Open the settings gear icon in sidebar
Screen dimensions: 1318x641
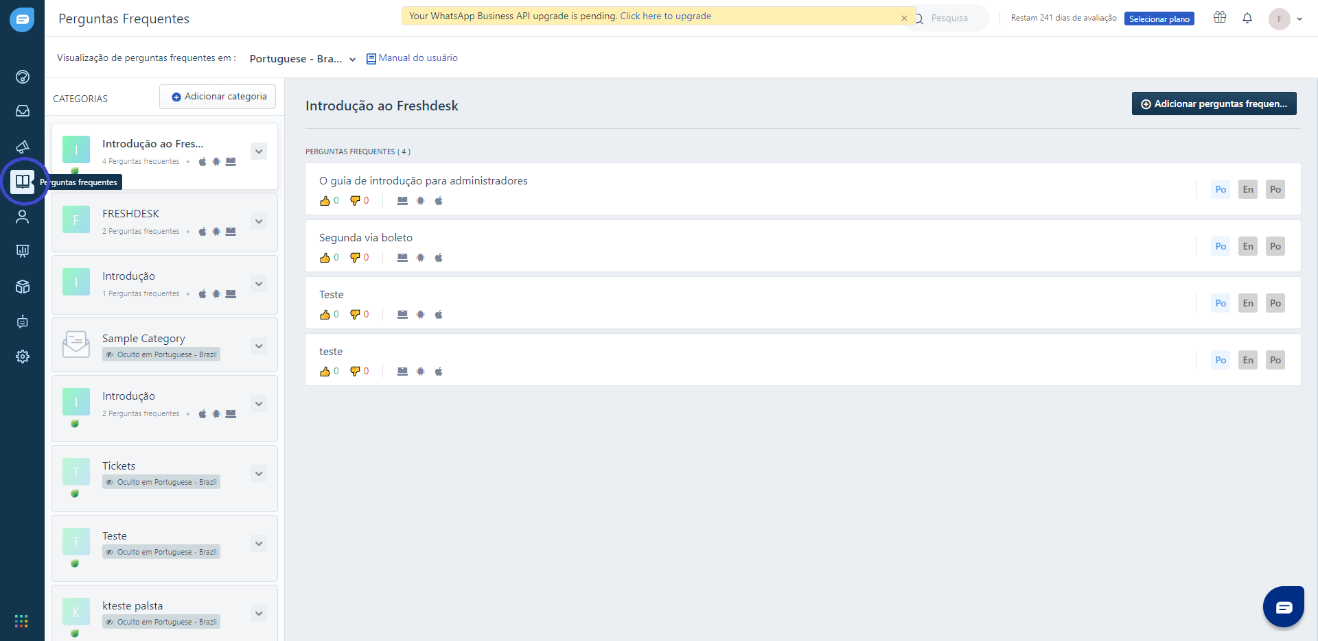(x=23, y=356)
